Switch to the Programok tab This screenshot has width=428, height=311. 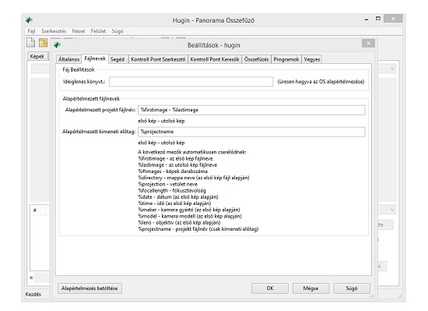pos(286,59)
